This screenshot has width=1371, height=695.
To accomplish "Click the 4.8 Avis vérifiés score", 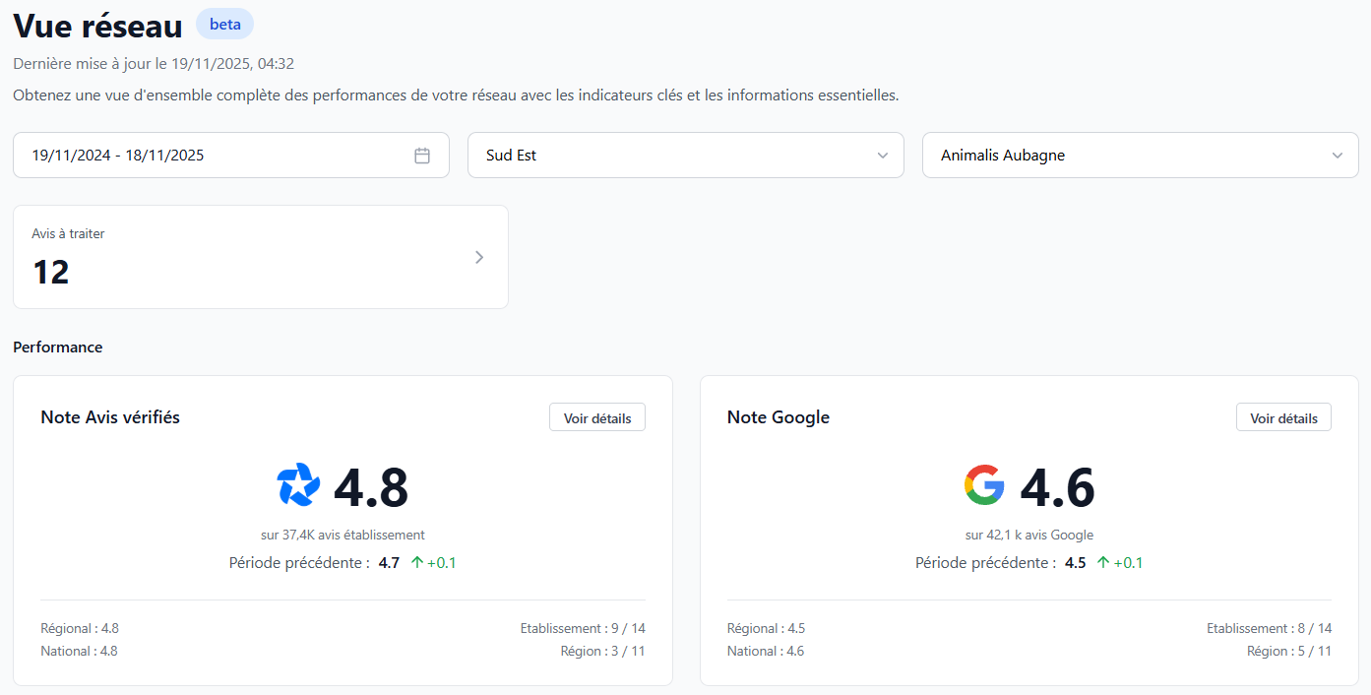I will 371,487.
